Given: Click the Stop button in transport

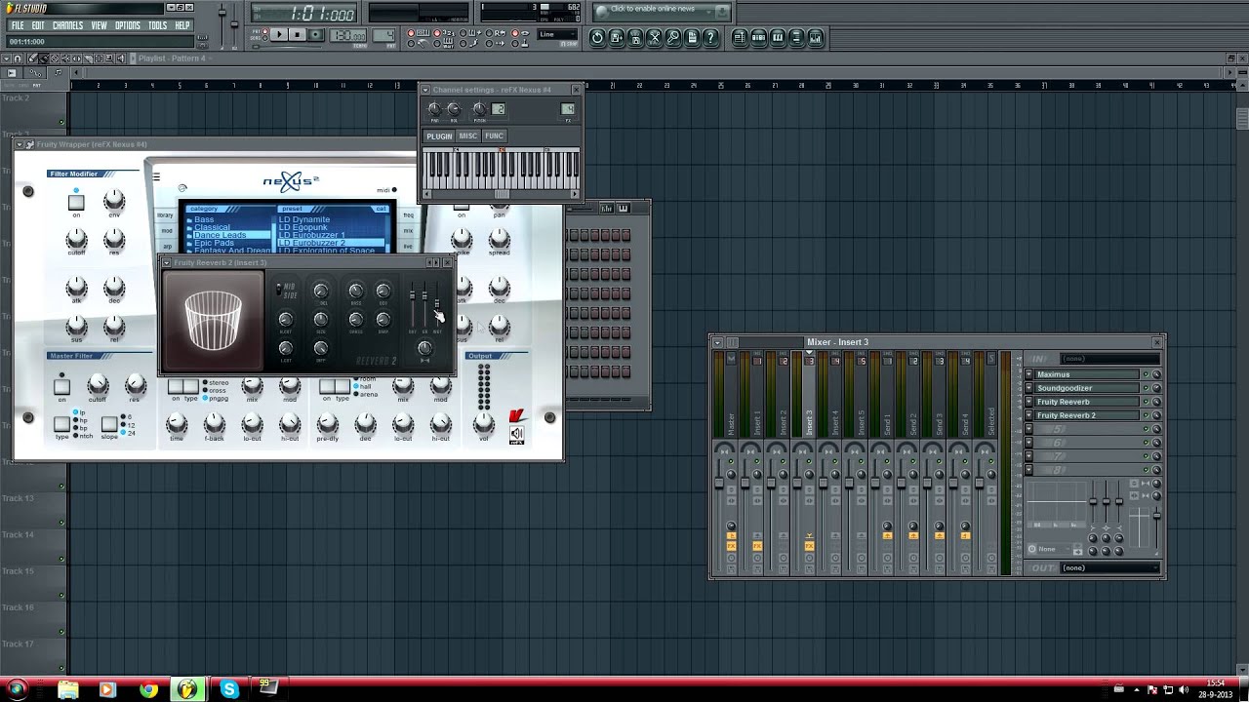Looking at the screenshot, I should pos(299,35).
